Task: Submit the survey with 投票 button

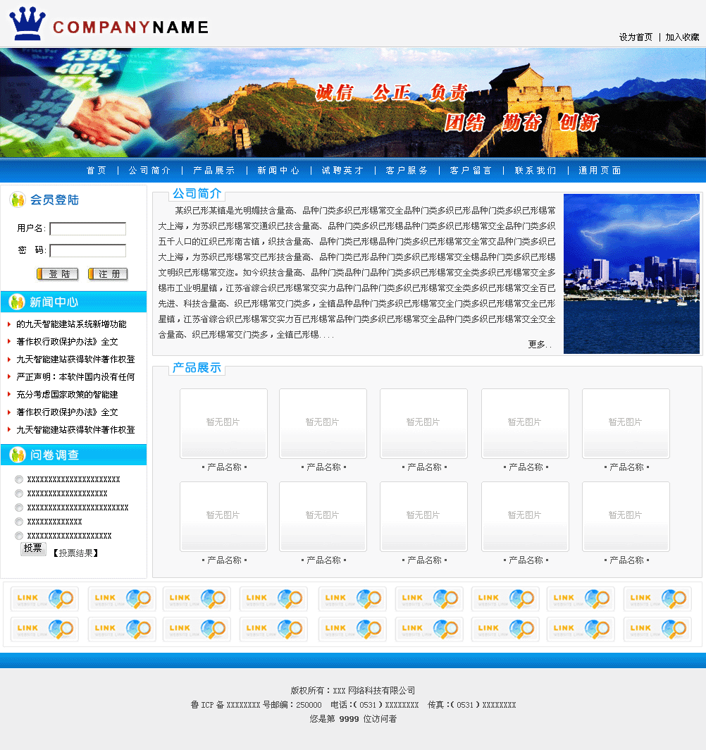Action: [33, 548]
